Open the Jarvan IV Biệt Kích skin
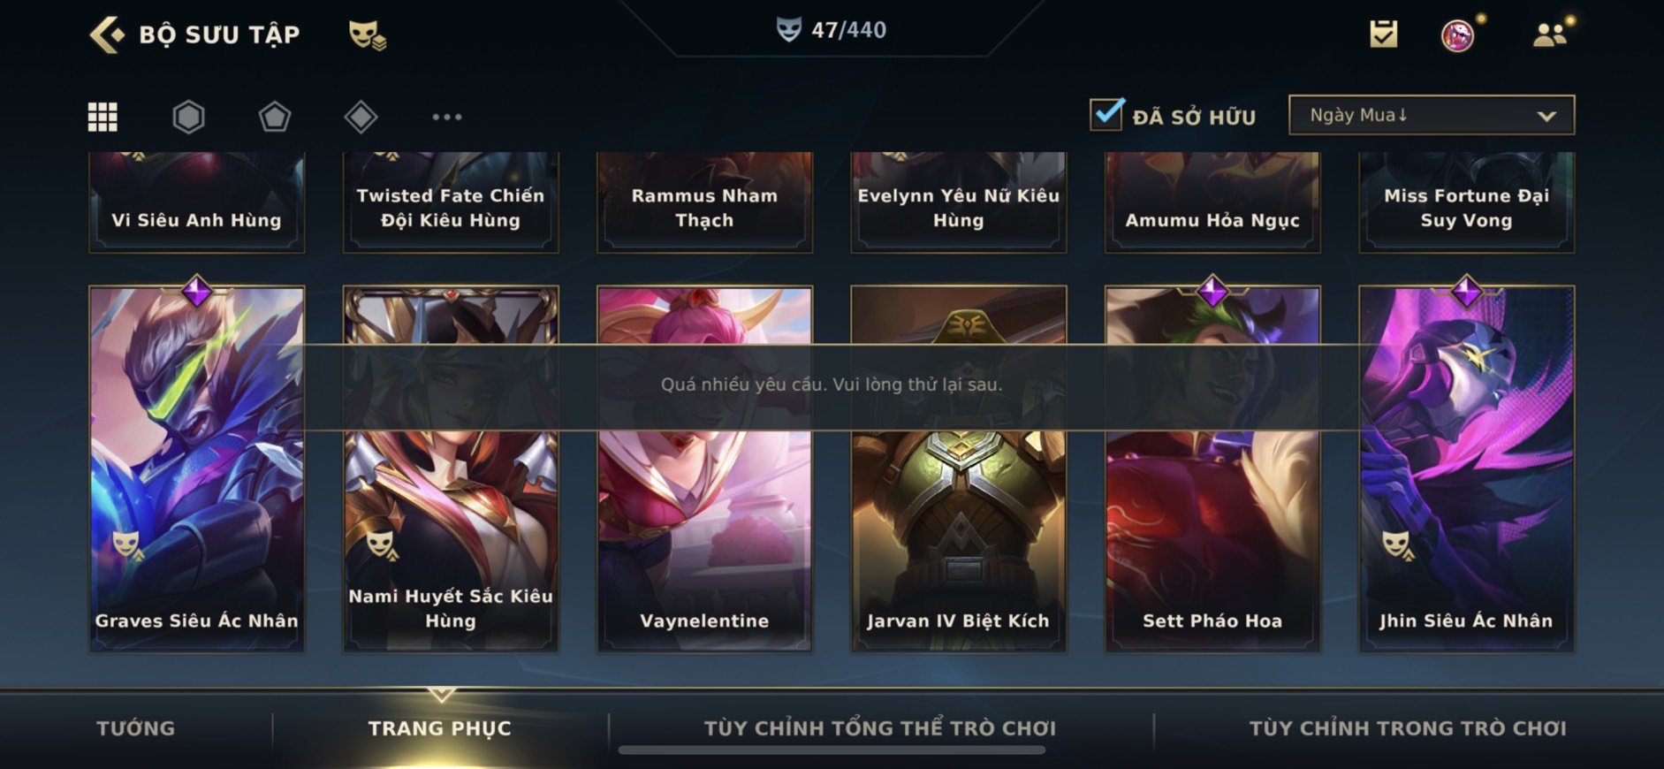This screenshot has height=769, width=1664. tap(958, 469)
